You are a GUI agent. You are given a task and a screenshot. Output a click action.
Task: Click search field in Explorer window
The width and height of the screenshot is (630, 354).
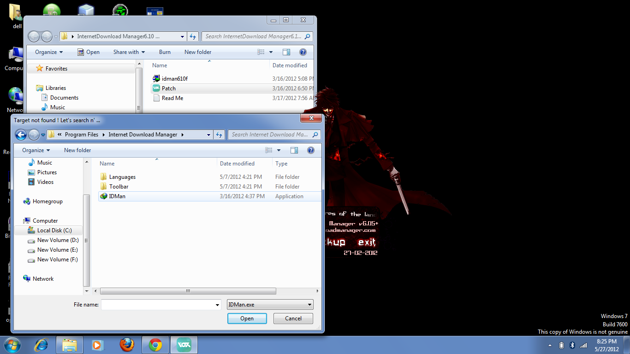pyautogui.click(x=257, y=36)
